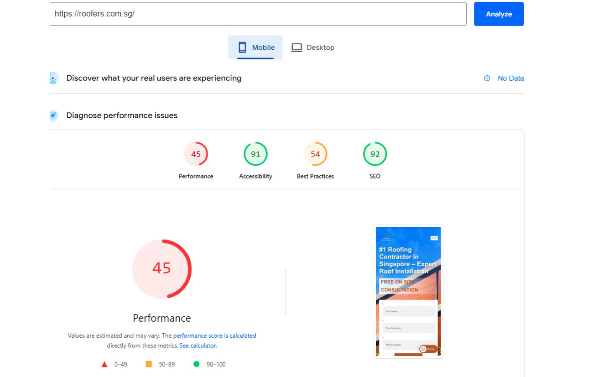Image resolution: width=593 pixels, height=377 pixels.
Task: Select the Accessibility score gauge 91
Action: [255, 154]
